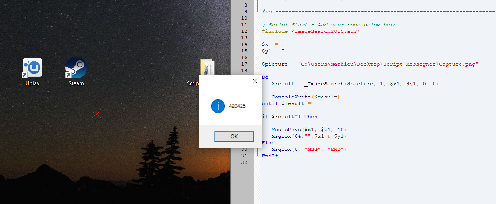
Task: Click the 420425 message text
Action: pyautogui.click(x=237, y=106)
